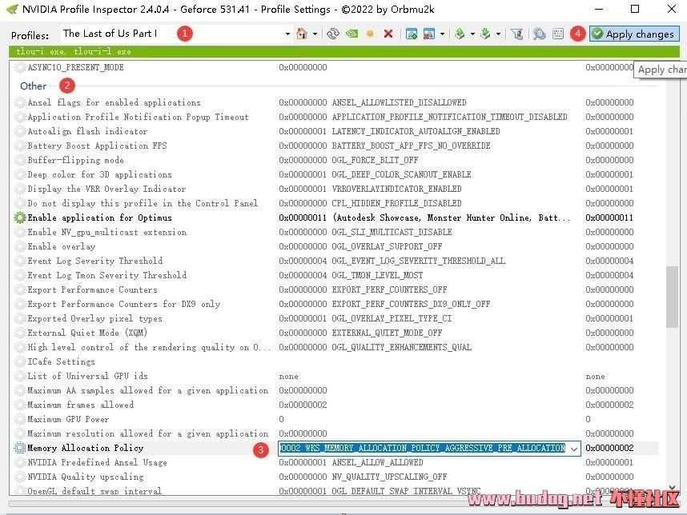This screenshot has width=687, height=515.
Task: Click the add application to profile icon
Action: (x=412, y=34)
